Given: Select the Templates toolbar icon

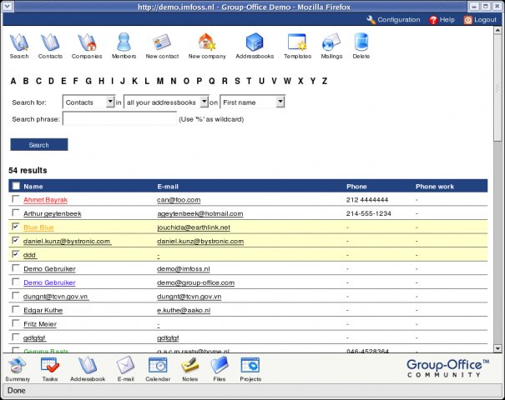Looking at the screenshot, I should [297, 42].
